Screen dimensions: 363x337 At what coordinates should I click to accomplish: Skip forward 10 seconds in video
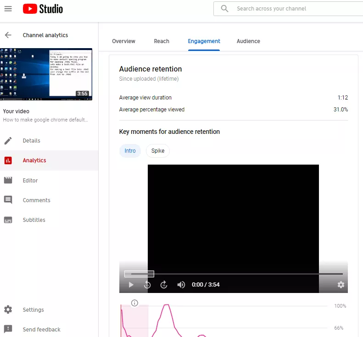pos(164,284)
